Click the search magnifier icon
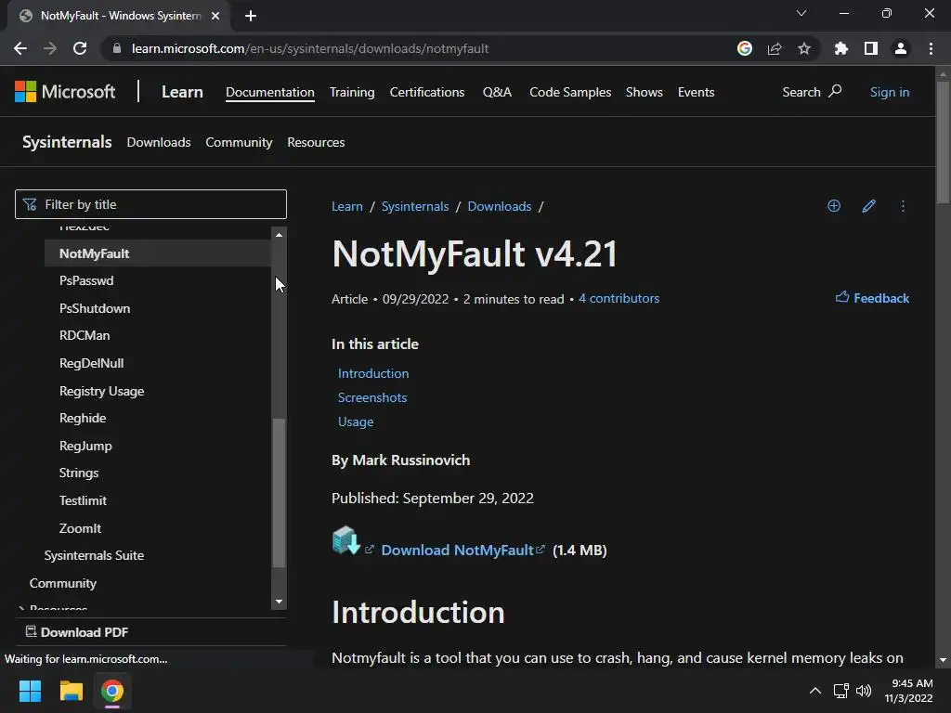The height and width of the screenshot is (713, 951). (835, 92)
